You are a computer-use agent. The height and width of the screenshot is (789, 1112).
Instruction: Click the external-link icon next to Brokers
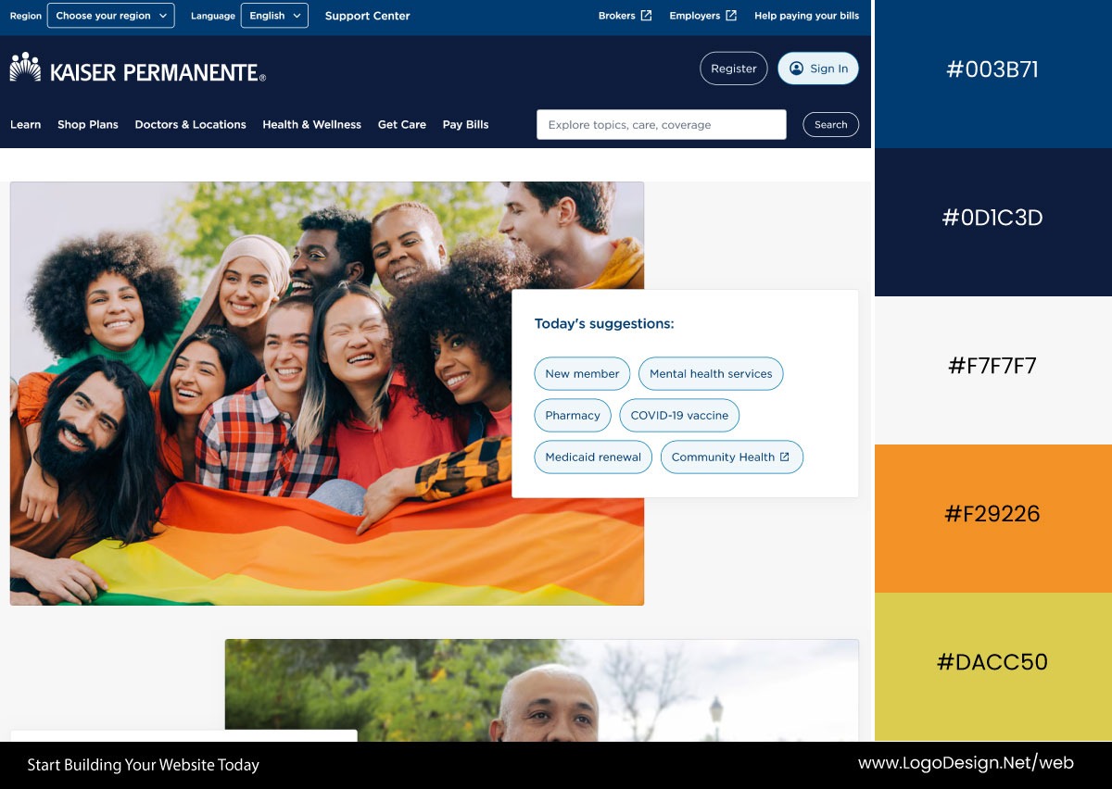tap(647, 16)
